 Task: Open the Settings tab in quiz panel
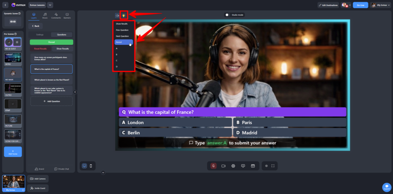pyautogui.click(x=40, y=34)
